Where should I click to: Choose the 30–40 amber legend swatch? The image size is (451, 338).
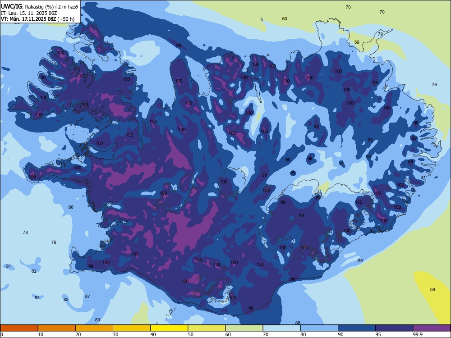pyautogui.click(x=132, y=328)
